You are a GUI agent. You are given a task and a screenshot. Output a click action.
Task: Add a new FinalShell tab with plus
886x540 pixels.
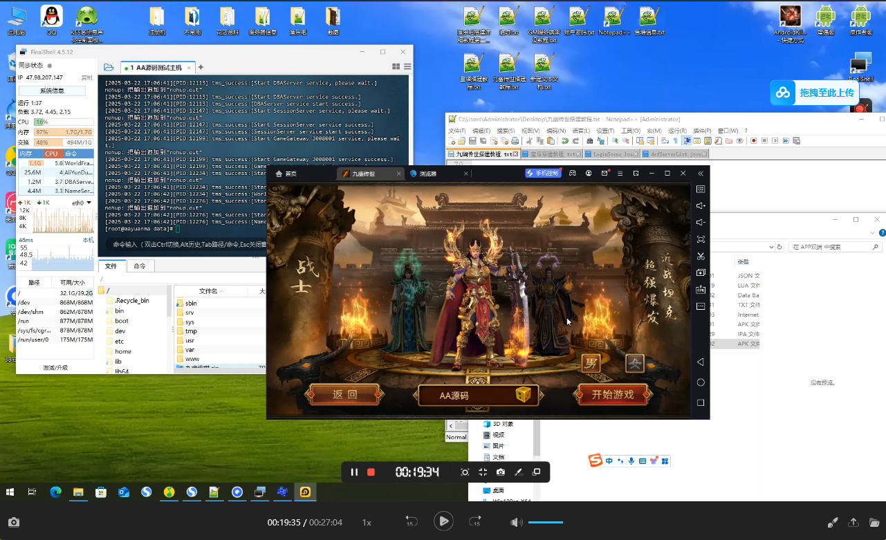201,67
